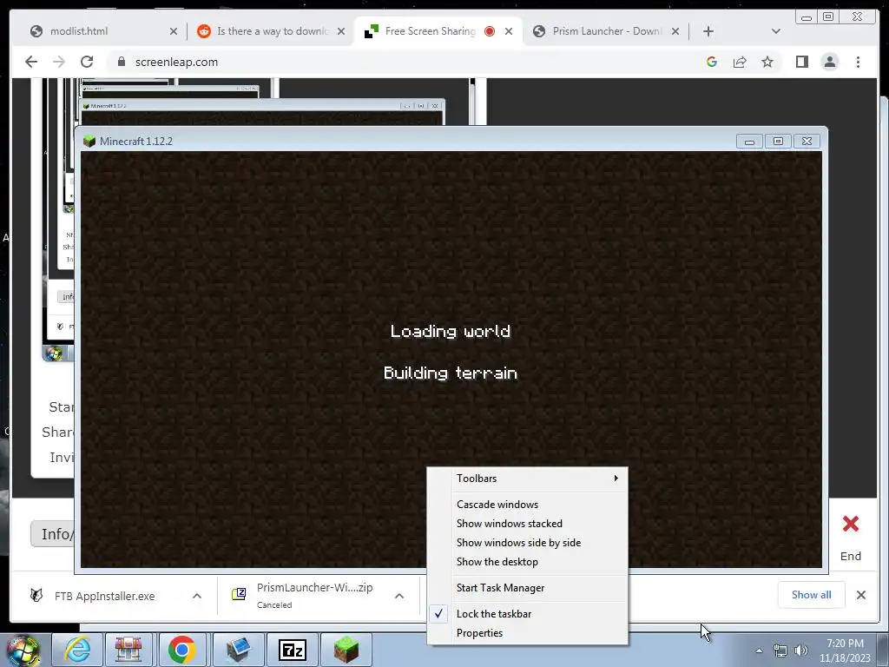Click the volume speaker tray icon

(801, 650)
